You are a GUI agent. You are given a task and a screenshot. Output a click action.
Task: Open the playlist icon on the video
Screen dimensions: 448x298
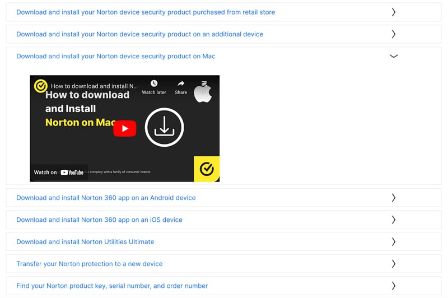[x=204, y=83]
